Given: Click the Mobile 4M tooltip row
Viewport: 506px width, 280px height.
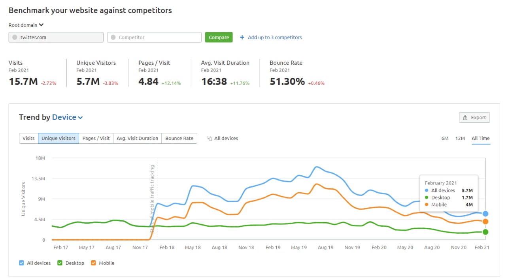Looking at the screenshot, I should [x=449, y=205].
